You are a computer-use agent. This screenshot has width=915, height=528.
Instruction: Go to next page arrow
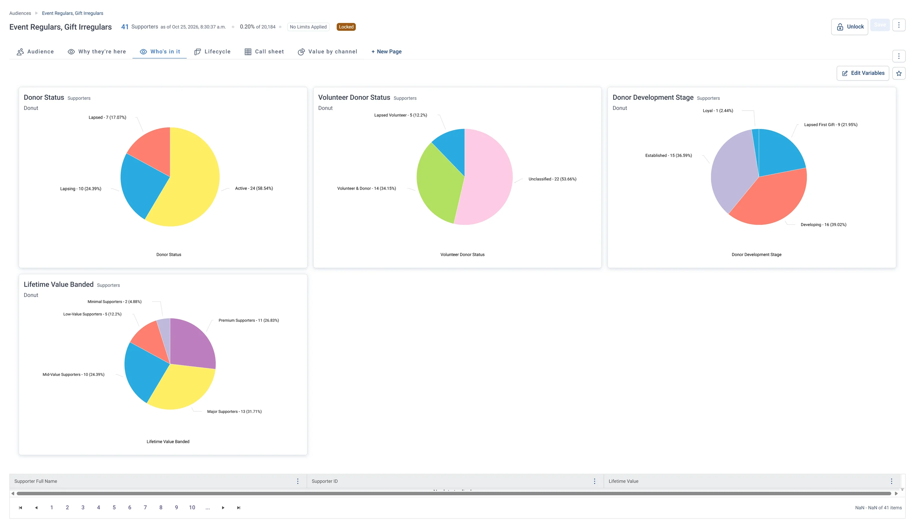click(x=223, y=508)
